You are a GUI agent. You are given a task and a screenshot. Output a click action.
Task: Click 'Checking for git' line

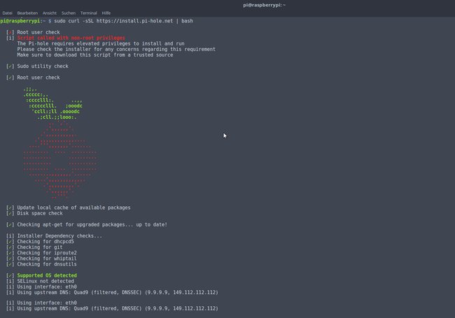(x=40, y=247)
